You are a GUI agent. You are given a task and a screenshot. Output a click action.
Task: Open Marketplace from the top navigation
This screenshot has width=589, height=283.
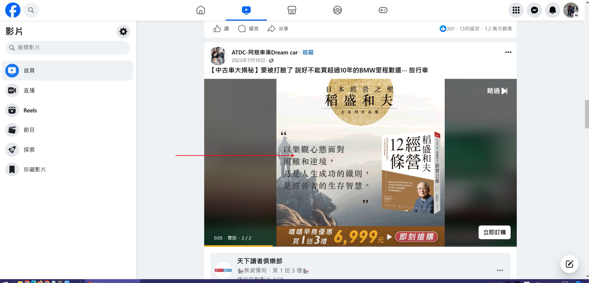point(291,10)
